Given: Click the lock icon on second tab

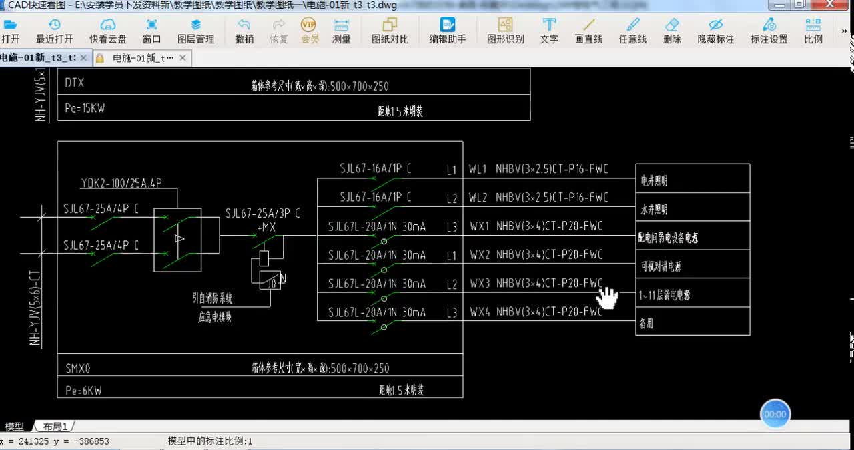Looking at the screenshot, I should [100, 58].
